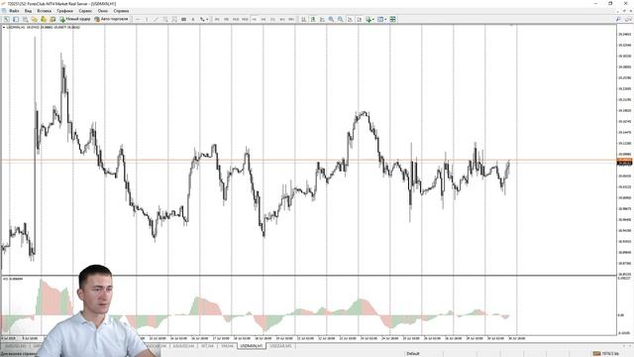Open the Profiles toolbar icon
This screenshot has width=634, height=357.
point(16,19)
